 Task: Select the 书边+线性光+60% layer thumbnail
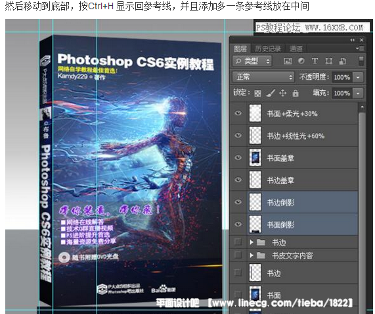(255, 136)
